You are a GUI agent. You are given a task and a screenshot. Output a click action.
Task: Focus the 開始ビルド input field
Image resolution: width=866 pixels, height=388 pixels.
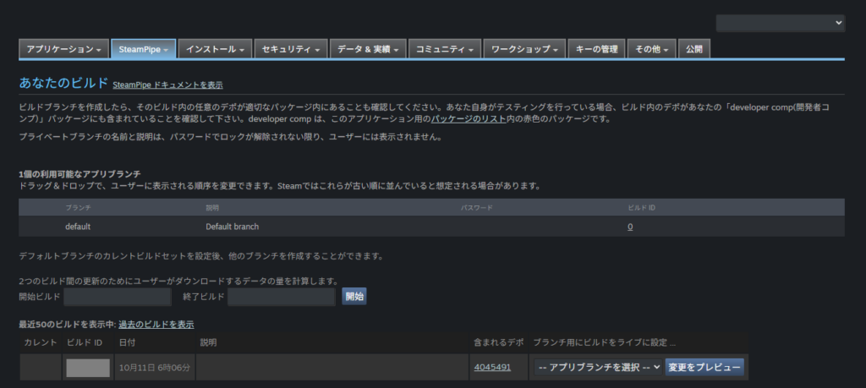[x=118, y=297]
